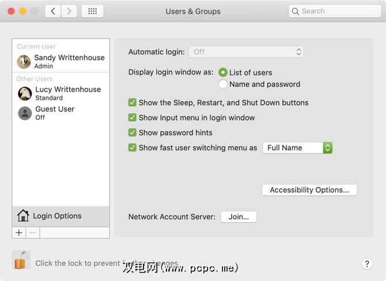
Task: Click the minus button to remove user
Action: click(x=32, y=233)
